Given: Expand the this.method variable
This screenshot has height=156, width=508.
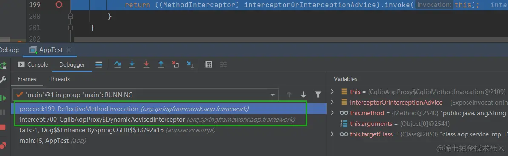Looking at the screenshot, I should (332, 113).
